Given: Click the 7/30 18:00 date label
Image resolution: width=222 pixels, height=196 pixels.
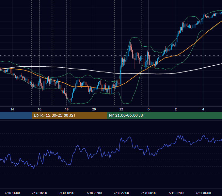Looking at the screenshot, I should coord(67,193).
